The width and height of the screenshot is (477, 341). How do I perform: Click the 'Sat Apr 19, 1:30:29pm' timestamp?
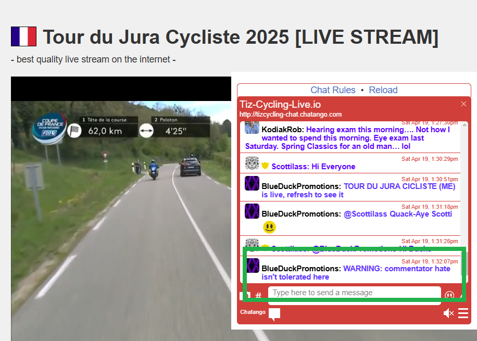[430, 159]
